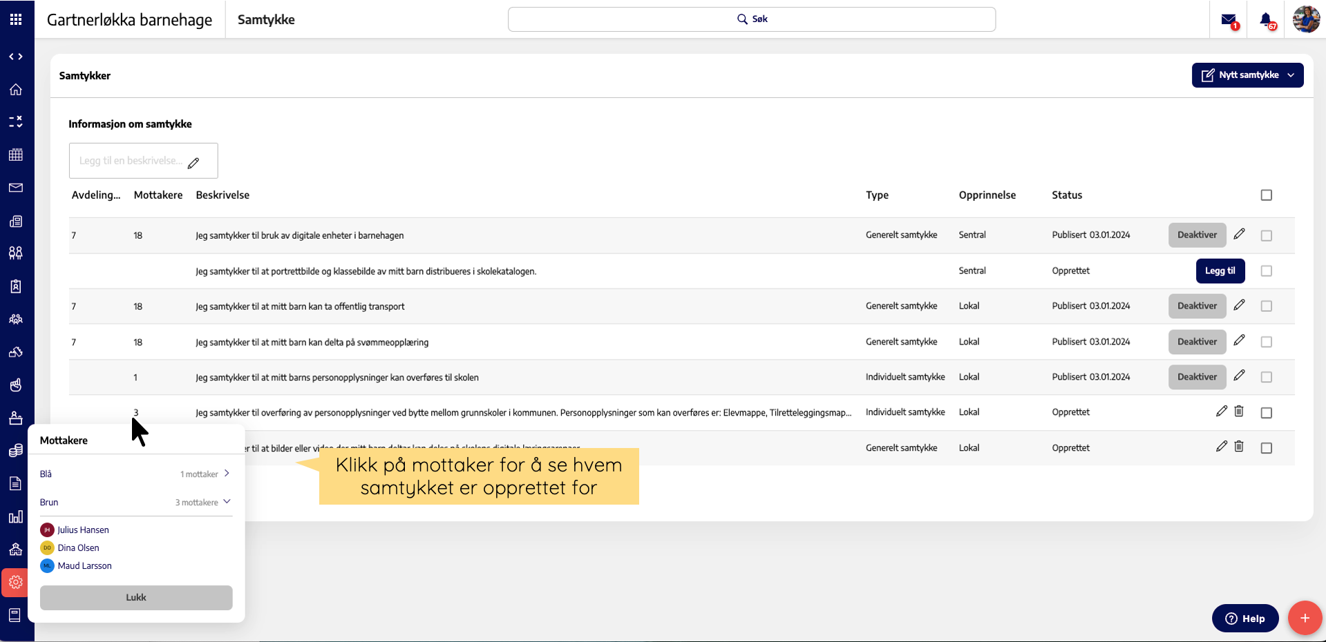Sort by the Status column header

tap(1067, 195)
